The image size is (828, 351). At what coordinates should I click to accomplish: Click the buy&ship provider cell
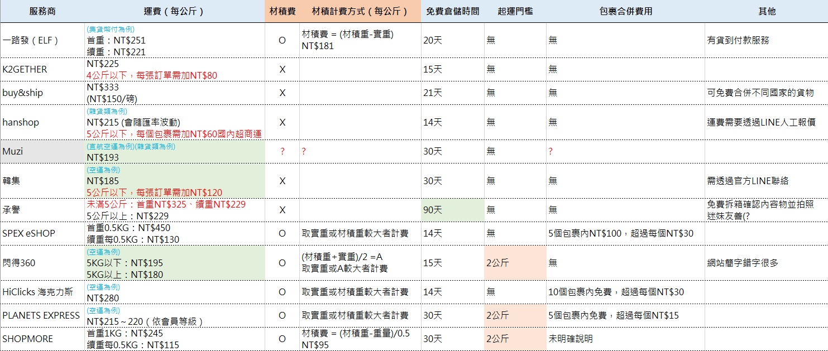(42, 93)
